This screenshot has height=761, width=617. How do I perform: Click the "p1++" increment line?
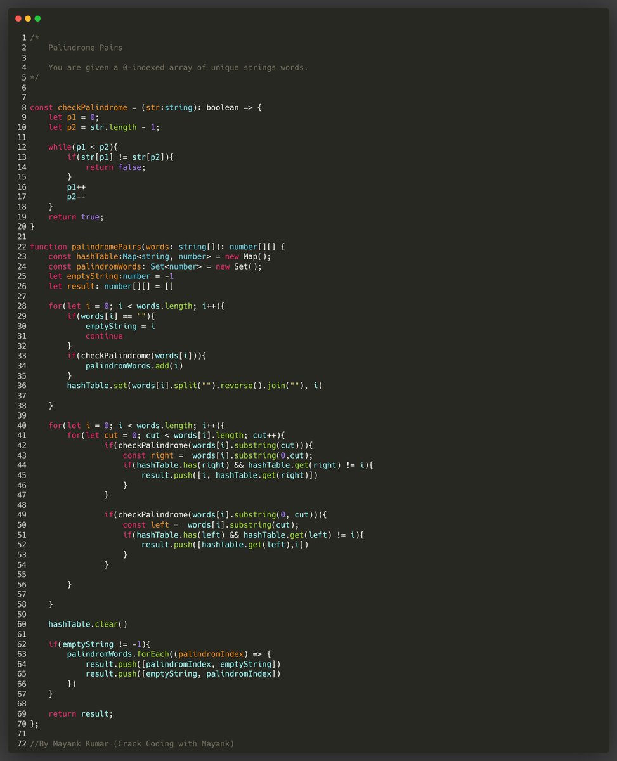click(x=76, y=187)
